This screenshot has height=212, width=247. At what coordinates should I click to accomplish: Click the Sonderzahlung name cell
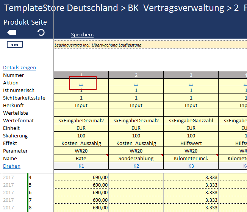pyautogui.click(x=136, y=159)
